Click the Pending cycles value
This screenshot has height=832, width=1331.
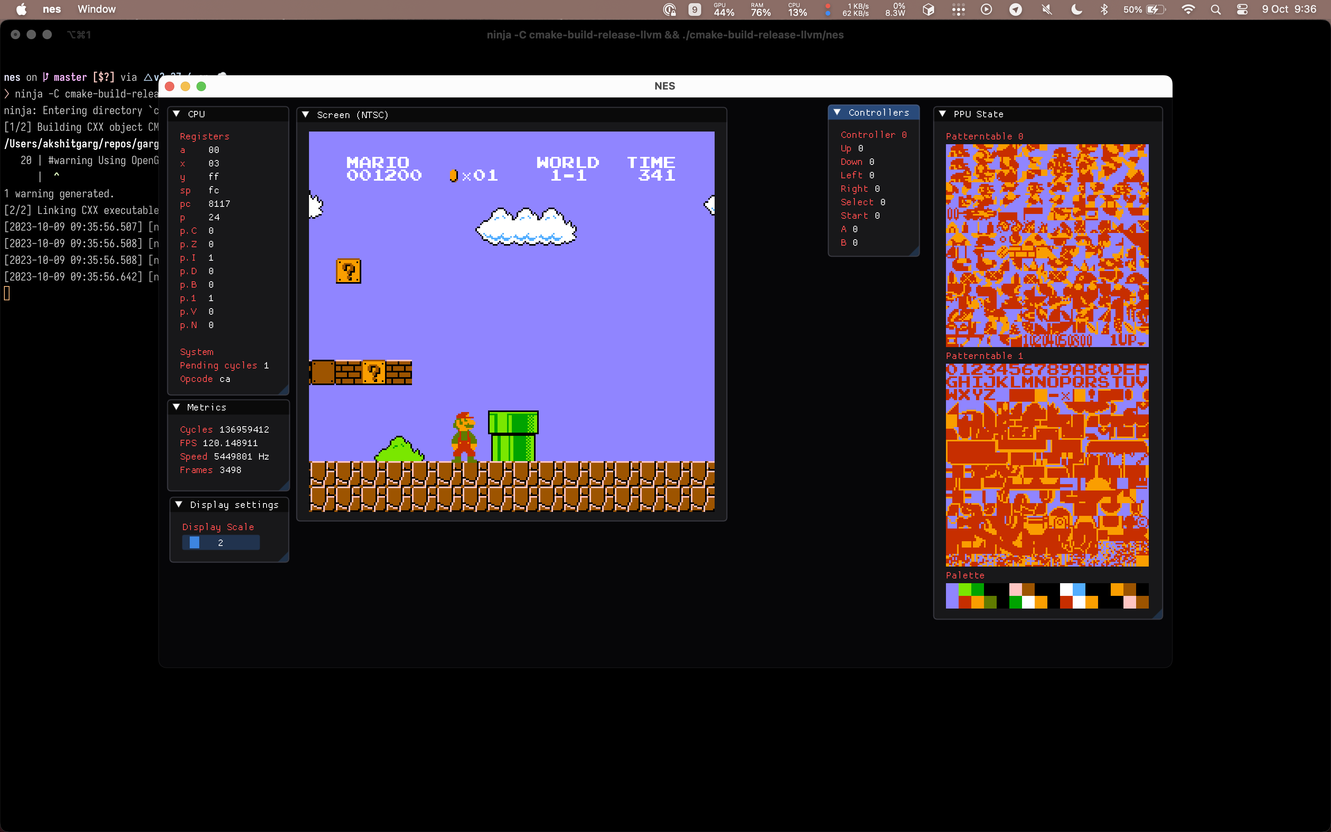tap(266, 365)
